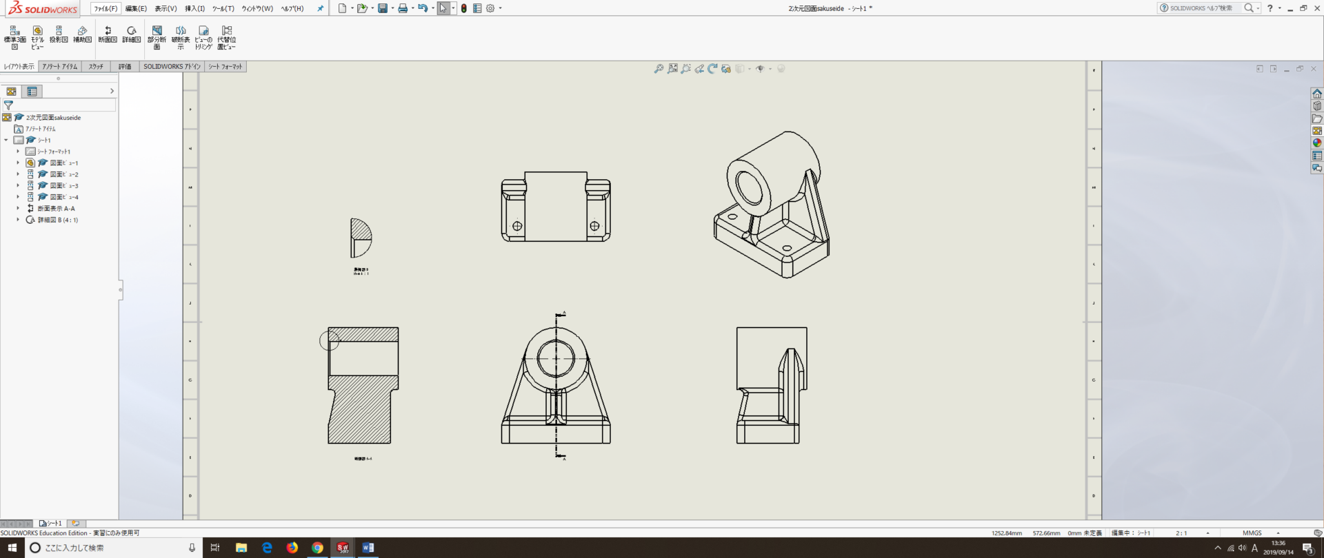Open dropdown arrow next to Save icon
1324x558 pixels.
pyautogui.click(x=392, y=8)
